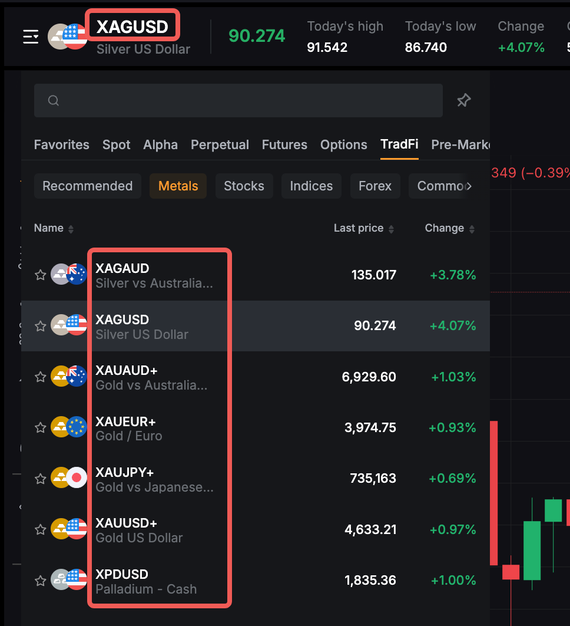
Task: Open the hamburger menu beside XAGUSD
Action: point(31,37)
